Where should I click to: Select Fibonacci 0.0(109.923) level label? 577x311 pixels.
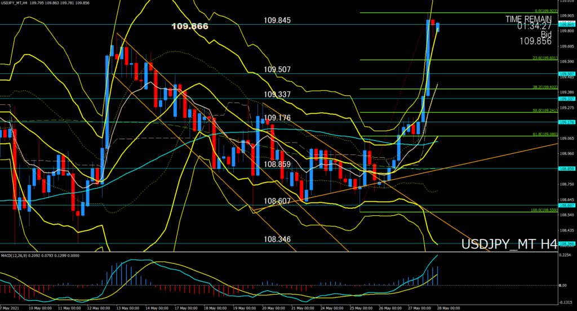[546, 11]
